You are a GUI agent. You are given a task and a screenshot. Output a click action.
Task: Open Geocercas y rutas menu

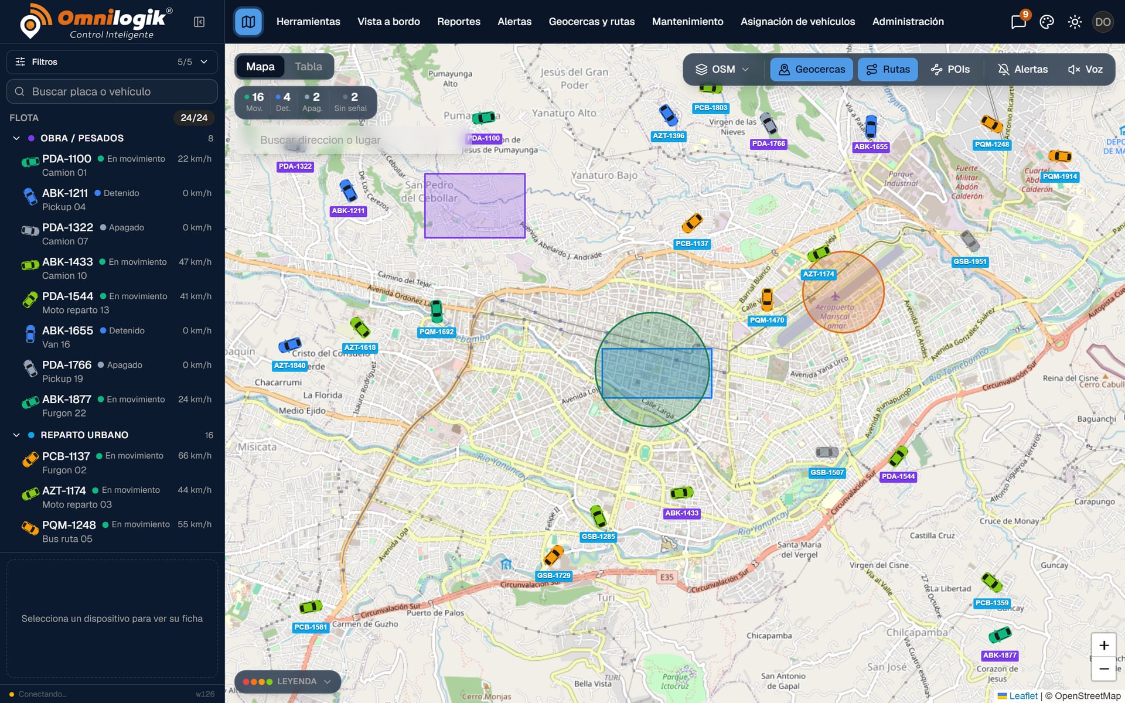click(592, 22)
